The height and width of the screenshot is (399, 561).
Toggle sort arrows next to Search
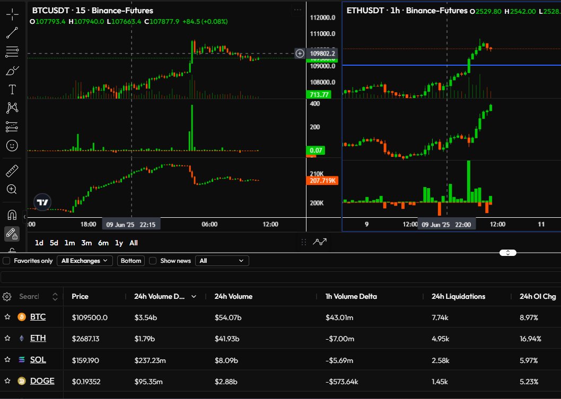(x=55, y=296)
